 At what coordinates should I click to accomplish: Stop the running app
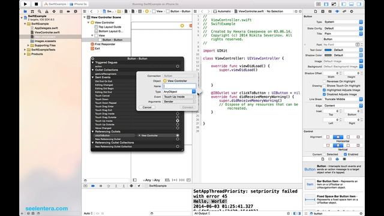(36, 4)
